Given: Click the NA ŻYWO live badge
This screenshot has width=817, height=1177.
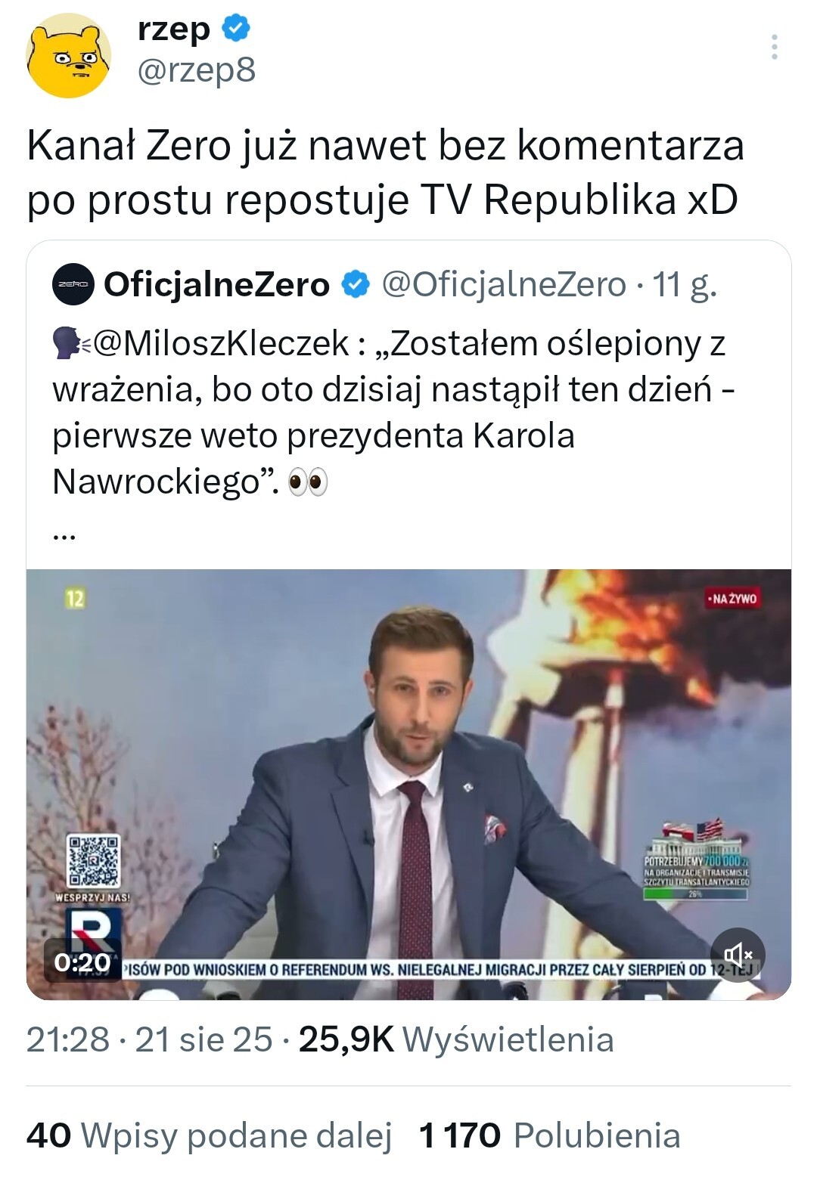Looking at the screenshot, I should click(x=732, y=599).
